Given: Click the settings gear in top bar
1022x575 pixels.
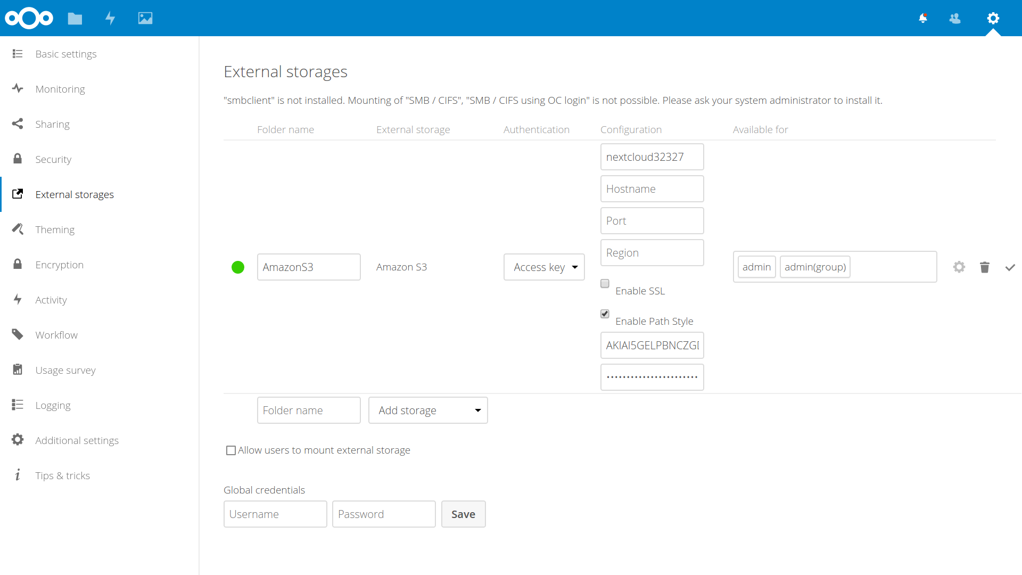Looking at the screenshot, I should coord(993,19).
